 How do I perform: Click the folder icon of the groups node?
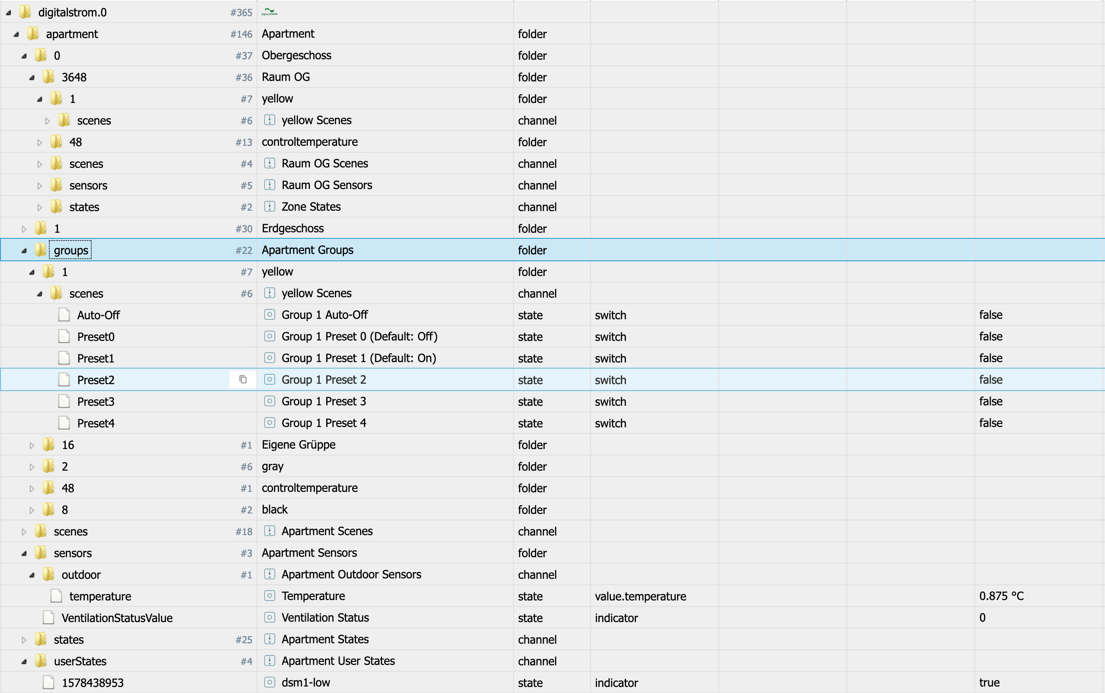41,250
